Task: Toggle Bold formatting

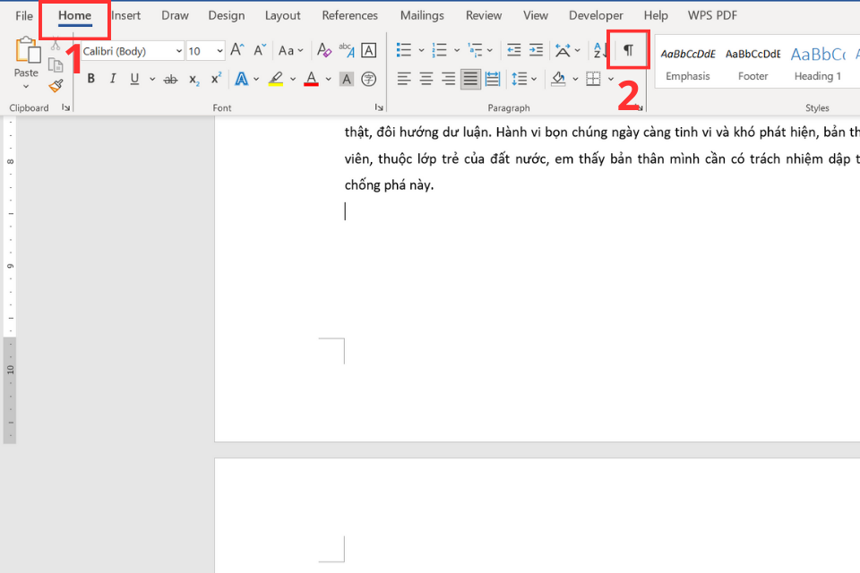Action: click(x=90, y=79)
